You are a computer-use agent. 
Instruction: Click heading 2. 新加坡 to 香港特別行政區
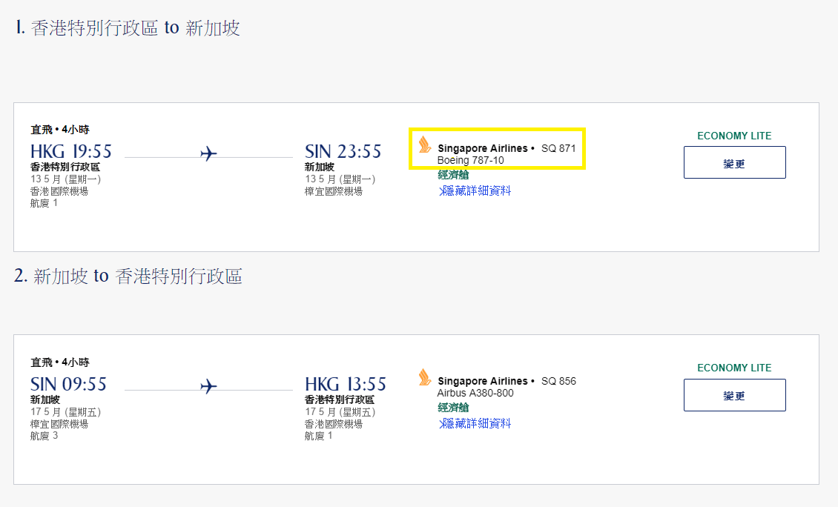pyautogui.click(x=128, y=276)
